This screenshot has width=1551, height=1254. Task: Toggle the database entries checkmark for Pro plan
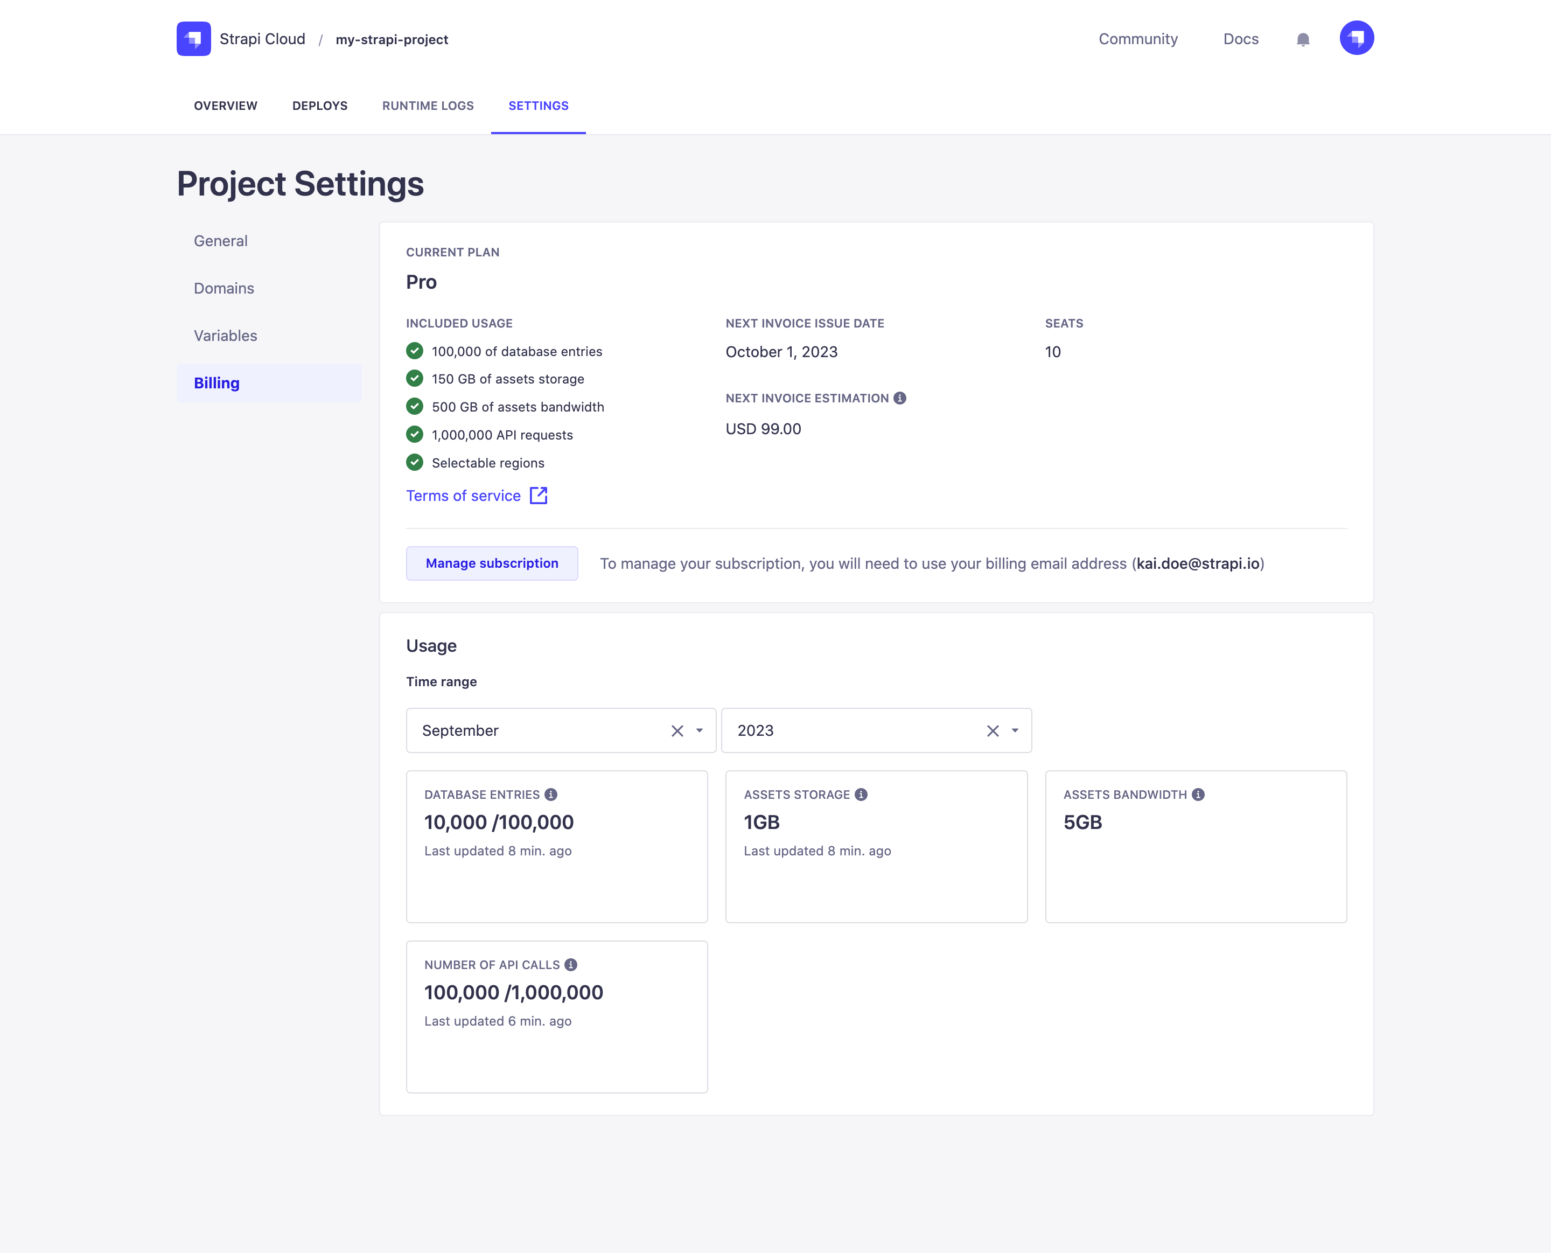415,351
